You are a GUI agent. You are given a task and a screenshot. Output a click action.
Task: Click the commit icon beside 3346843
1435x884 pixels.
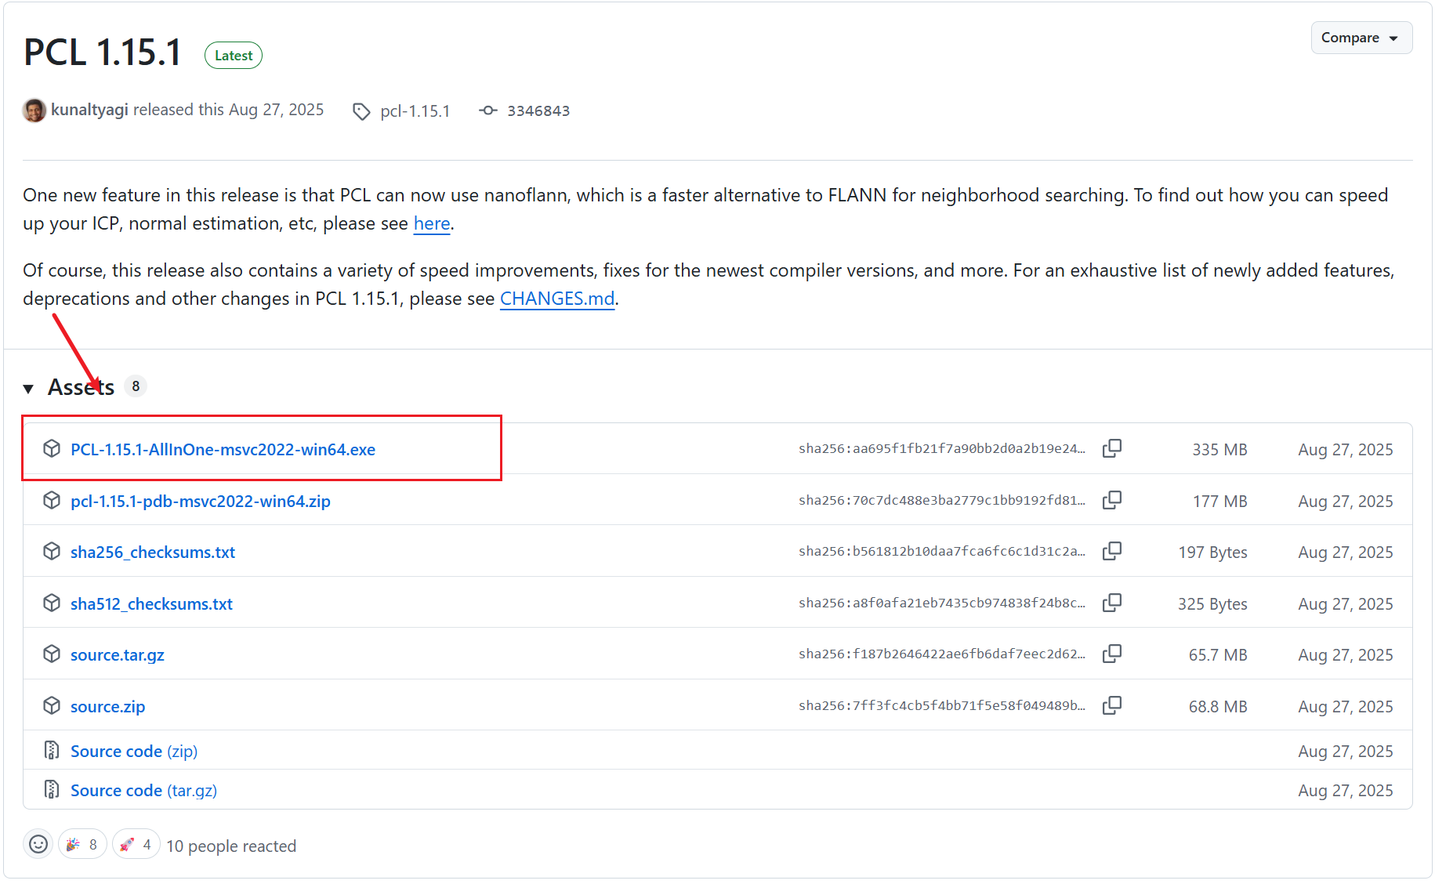[x=488, y=110]
